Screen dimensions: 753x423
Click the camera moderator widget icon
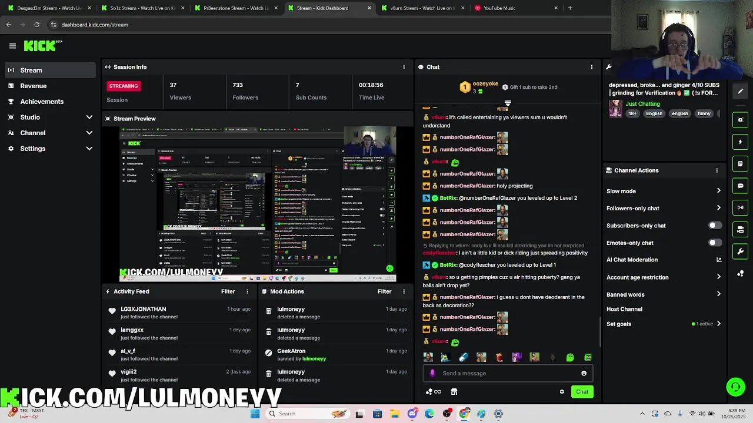(x=741, y=229)
